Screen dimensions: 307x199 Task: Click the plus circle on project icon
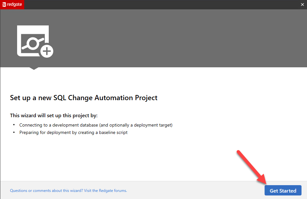click(47, 51)
